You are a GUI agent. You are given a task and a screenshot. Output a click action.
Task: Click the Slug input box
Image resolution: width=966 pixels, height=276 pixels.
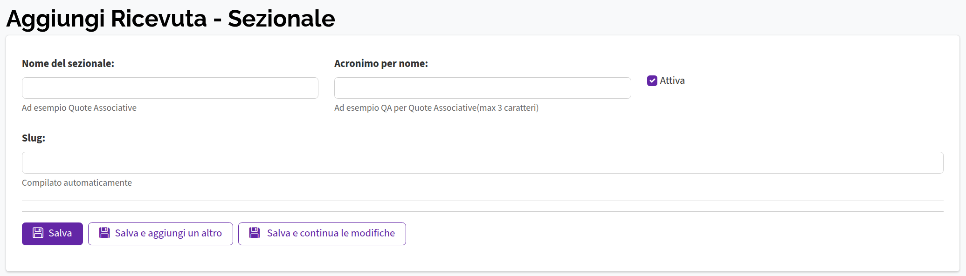pyautogui.click(x=482, y=162)
